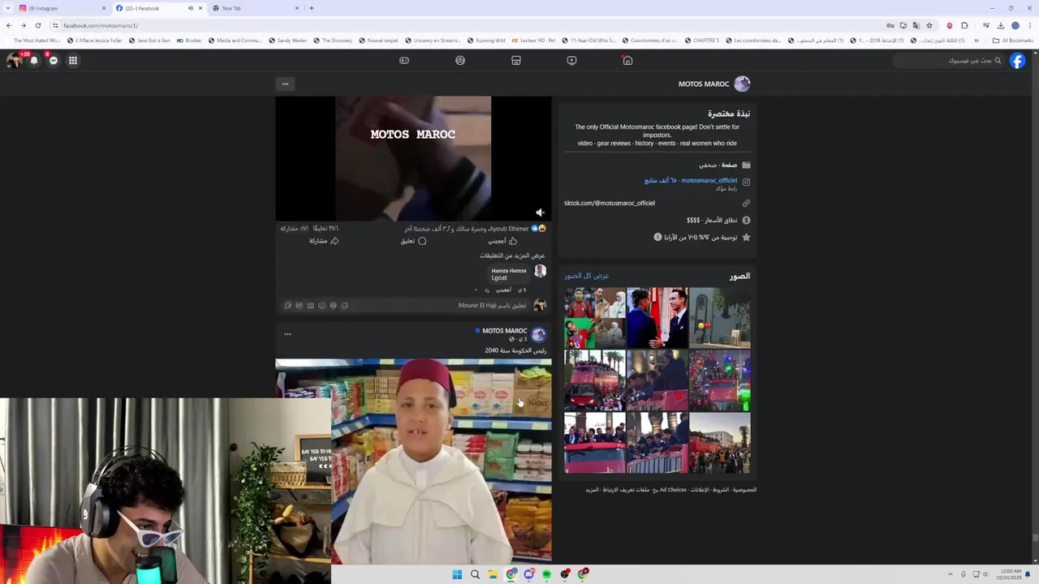
Task: Like Hamza Hamza's comment
Action: point(504,290)
